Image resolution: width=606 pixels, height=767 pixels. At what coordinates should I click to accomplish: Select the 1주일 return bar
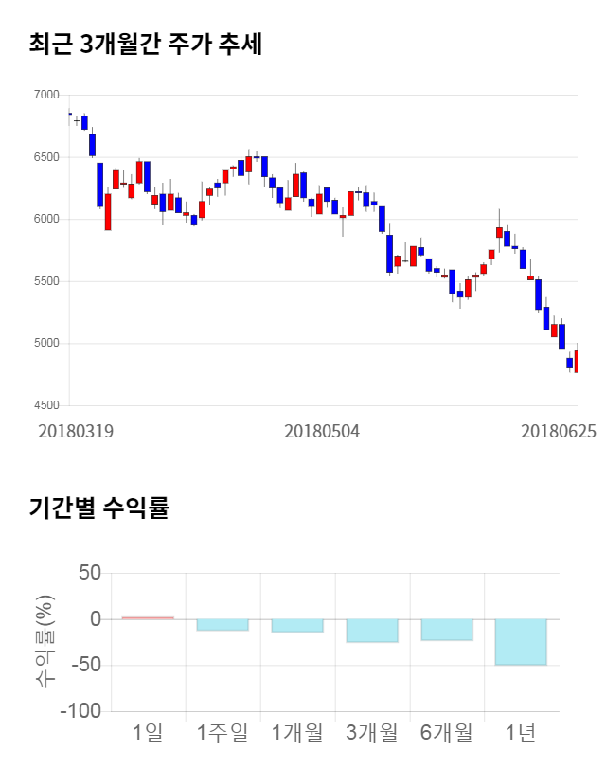(223, 624)
